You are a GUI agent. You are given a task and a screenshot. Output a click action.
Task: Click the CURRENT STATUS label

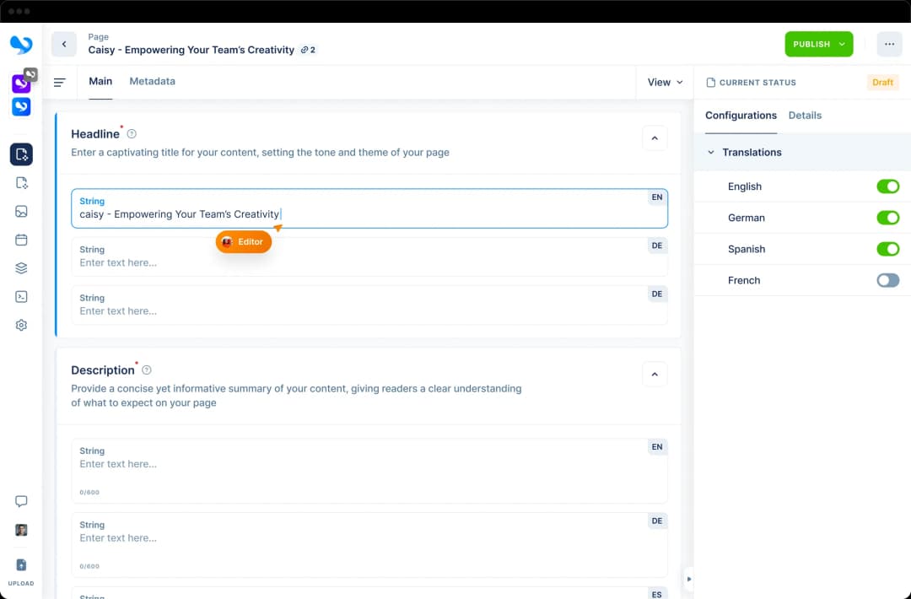757,83
